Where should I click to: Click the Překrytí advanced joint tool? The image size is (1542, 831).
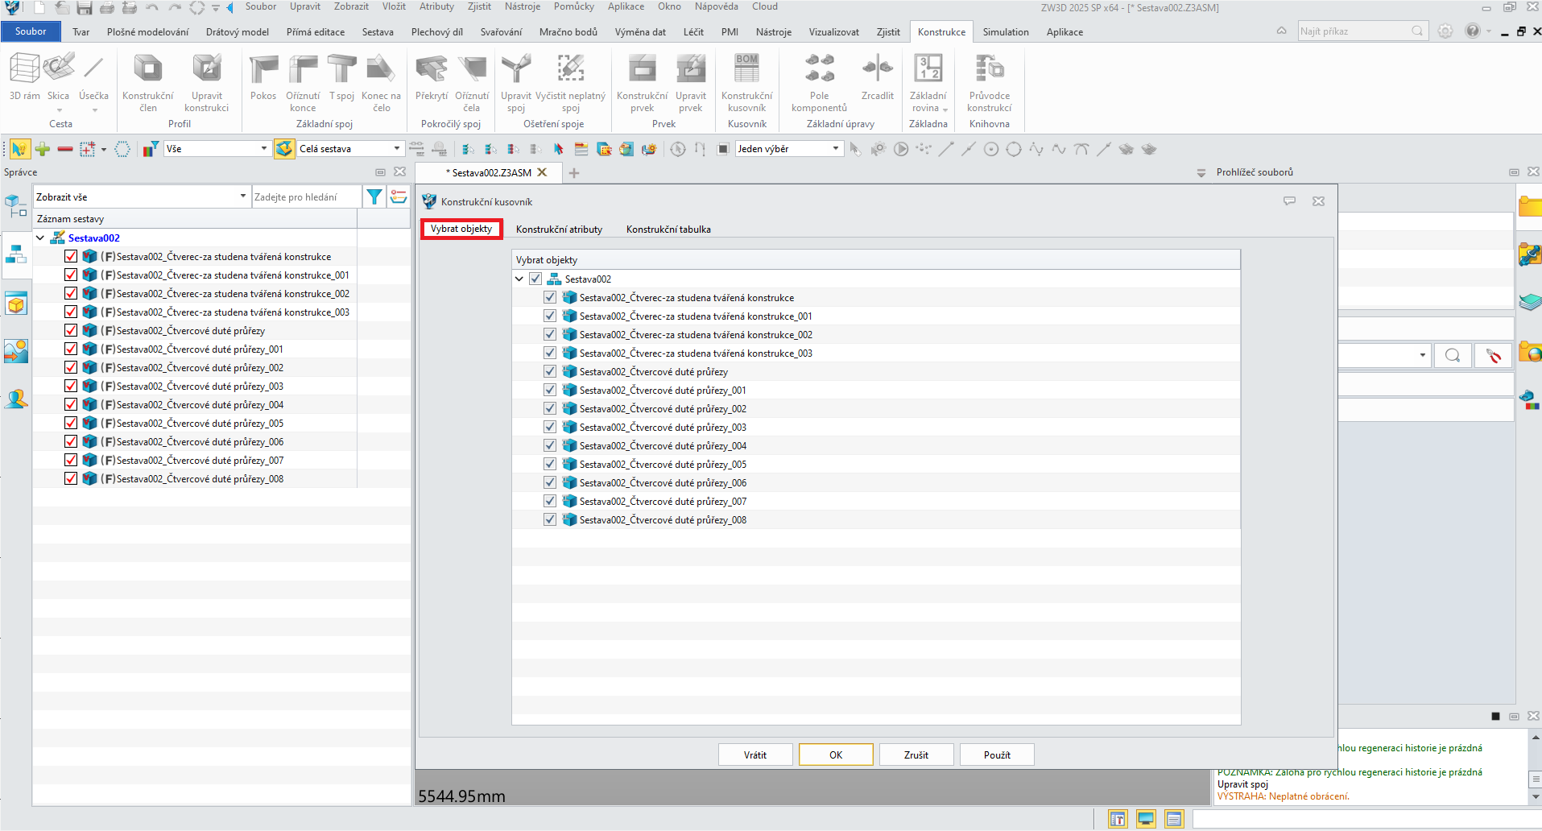coord(432,77)
